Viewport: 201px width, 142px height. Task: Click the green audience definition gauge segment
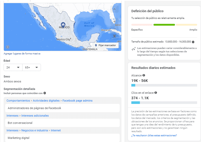click(x=164, y=25)
